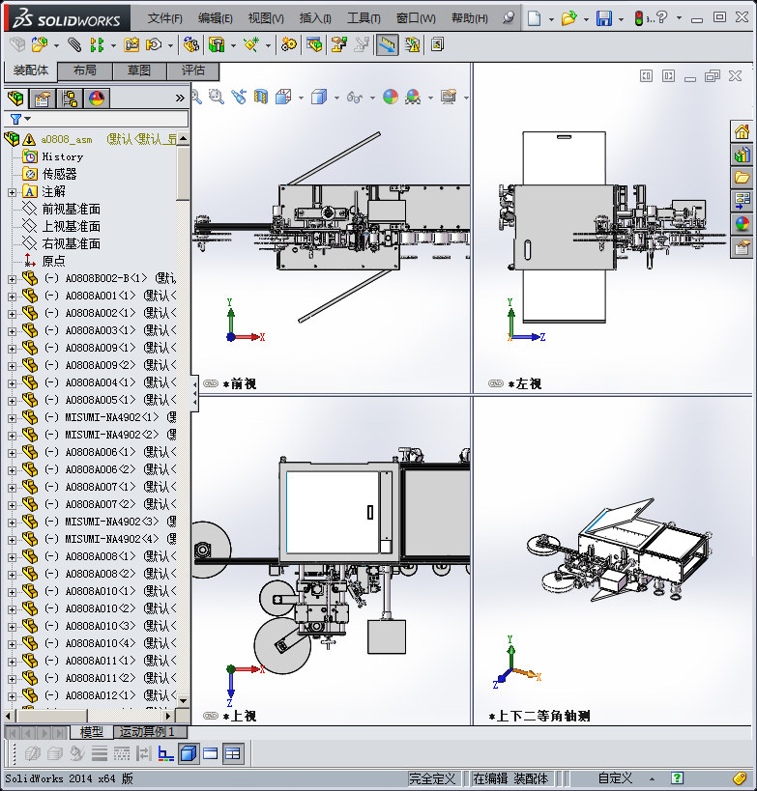Image resolution: width=757 pixels, height=791 pixels.
Task: Open the Design Library task pane icon
Action: (742, 155)
